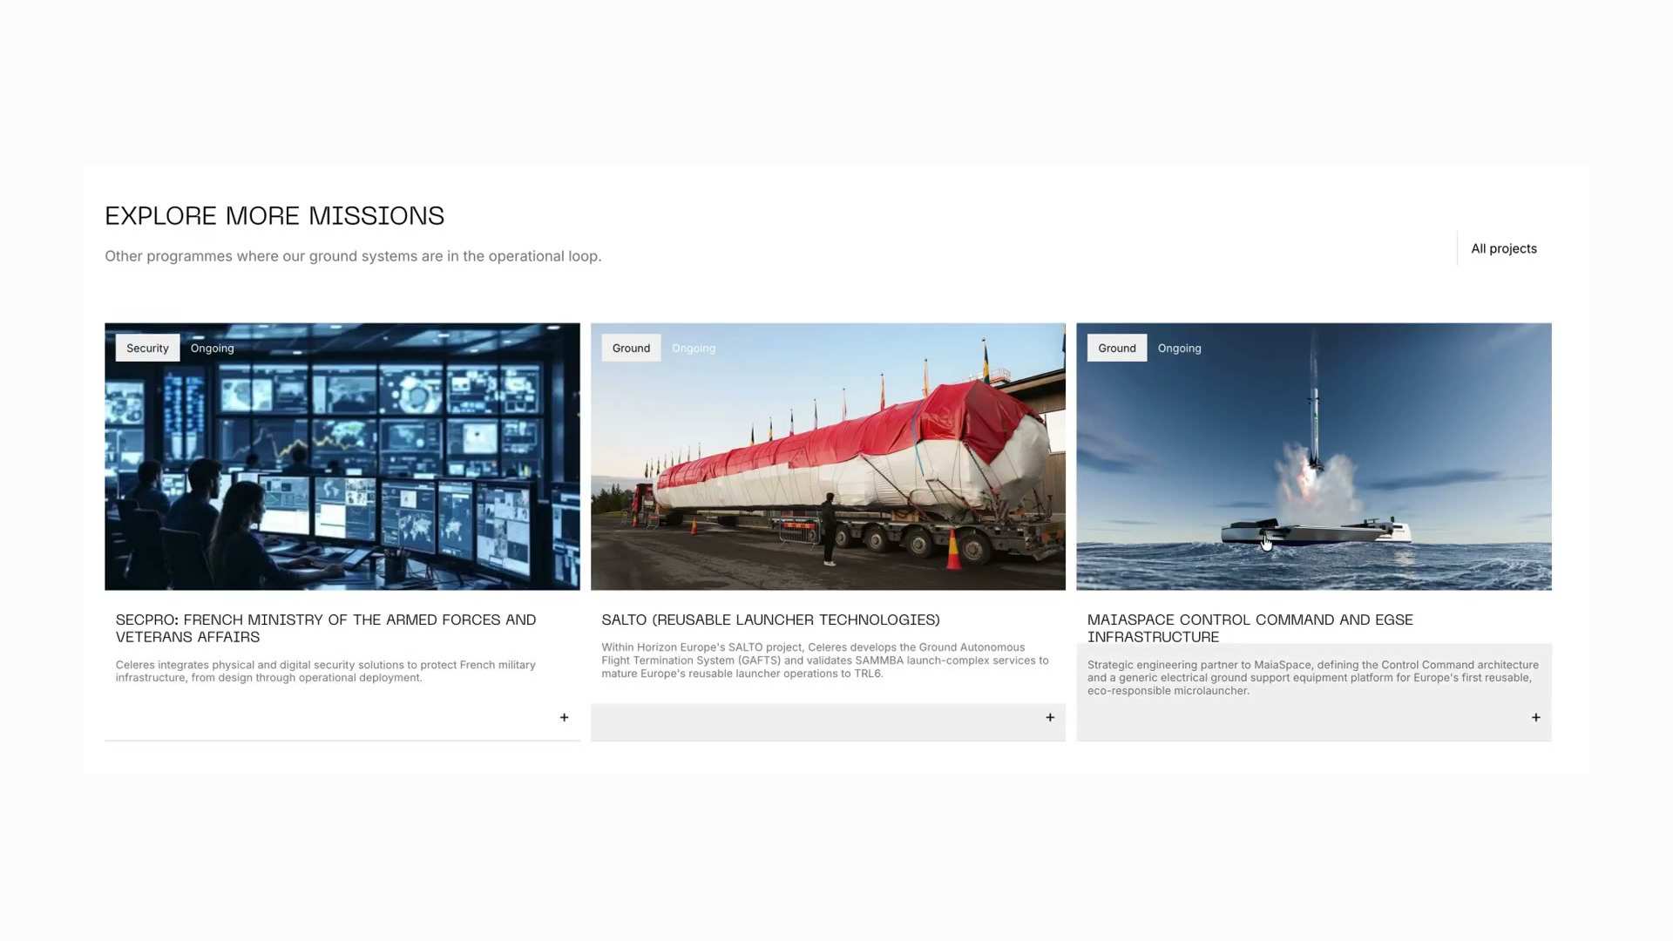The width and height of the screenshot is (1673, 941).
Task: Click the SALTO description mentioning GAFTS
Action: pos(825,660)
